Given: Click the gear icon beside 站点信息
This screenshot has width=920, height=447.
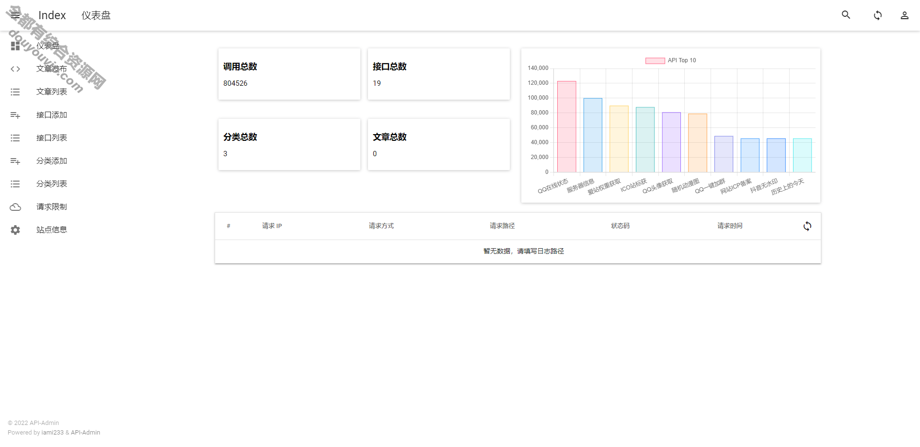Looking at the screenshot, I should (15, 230).
